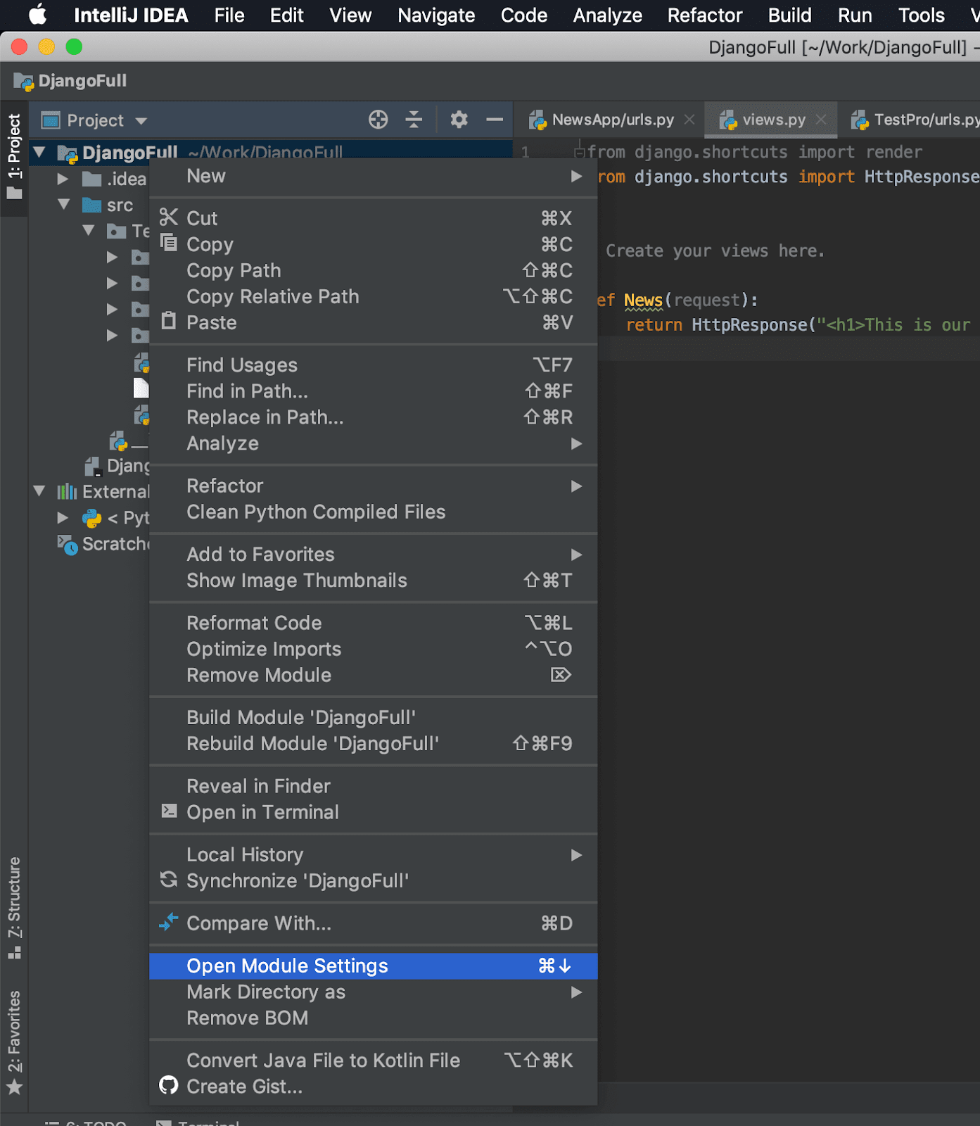
Task: Switch to NewsApp/urls.py tab
Action: pyautogui.click(x=611, y=120)
